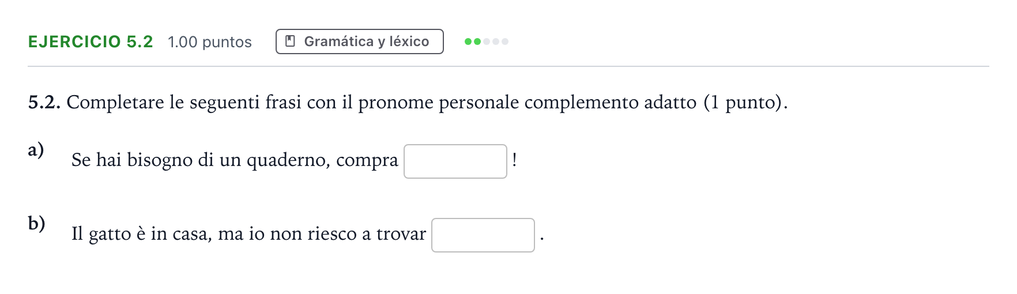Click the exclamation mark after the first blank
The width and height of the screenshot is (1017, 294).
point(514,160)
